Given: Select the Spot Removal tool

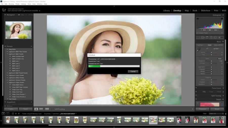Looking at the screenshot, I should coord(203,37).
